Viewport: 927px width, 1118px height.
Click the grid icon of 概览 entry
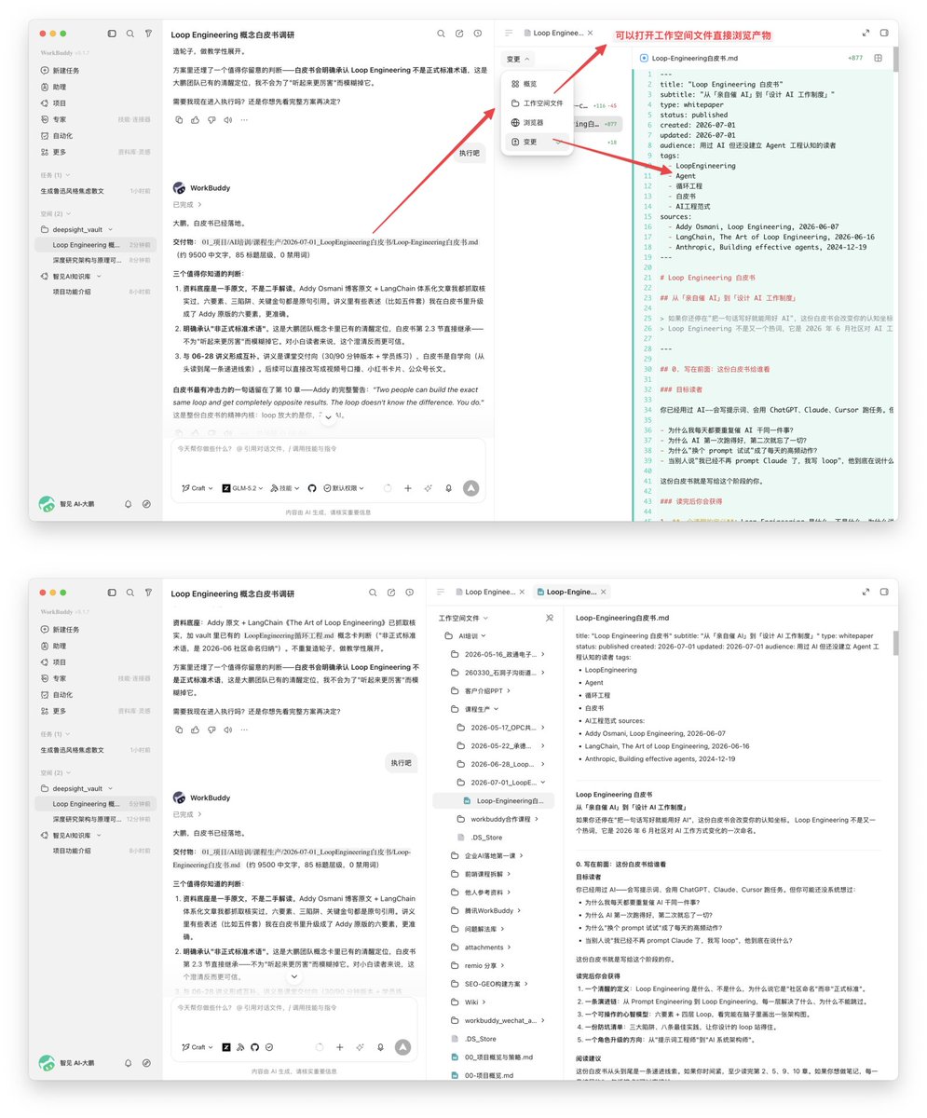point(514,83)
